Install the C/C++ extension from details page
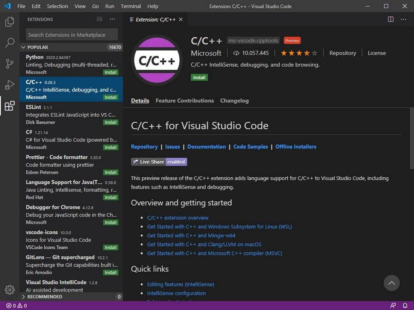The width and height of the screenshot is (414, 310). (199, 77)
